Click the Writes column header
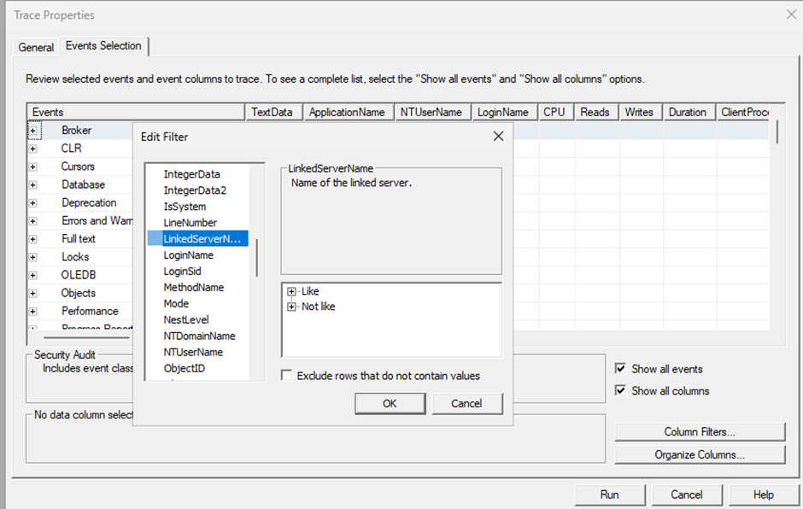This screenshot has height=509, width=803. (641, 112)
